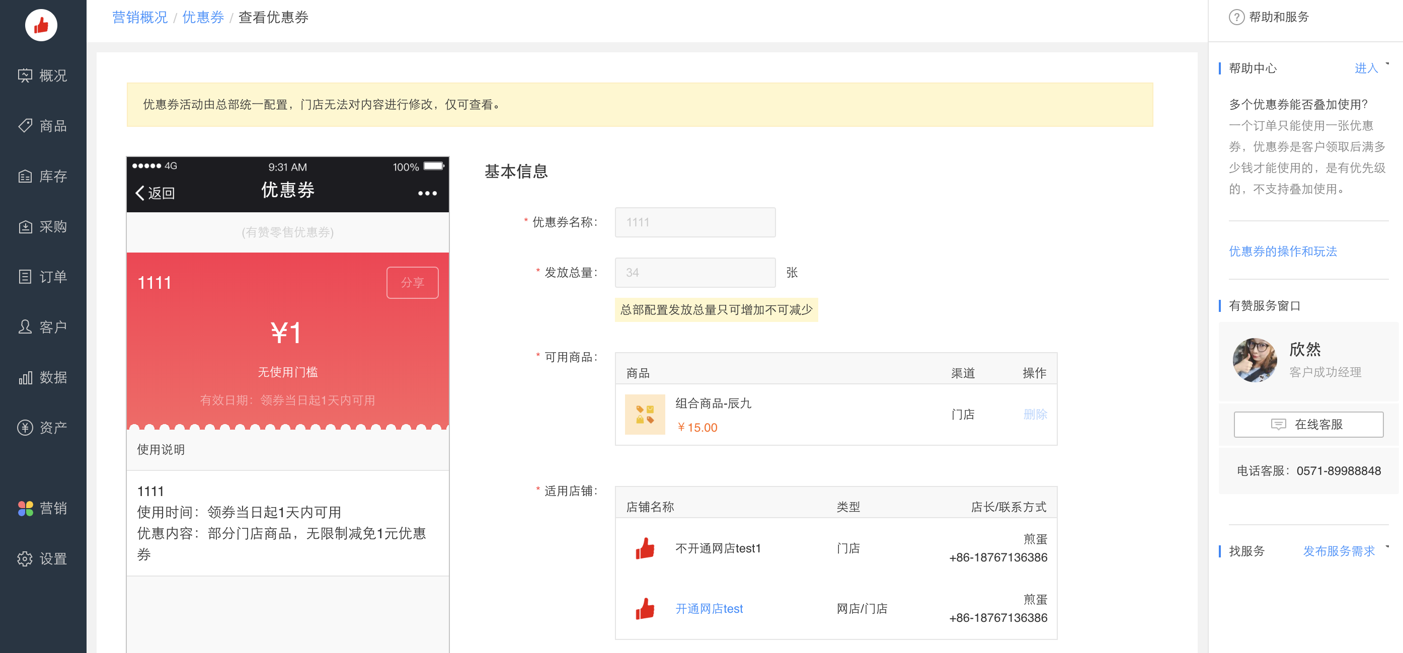Click 总部配置发放总量只可增加不可减少 notice
This screenshot has width=1403, height=653.
[x=716, y=309]
